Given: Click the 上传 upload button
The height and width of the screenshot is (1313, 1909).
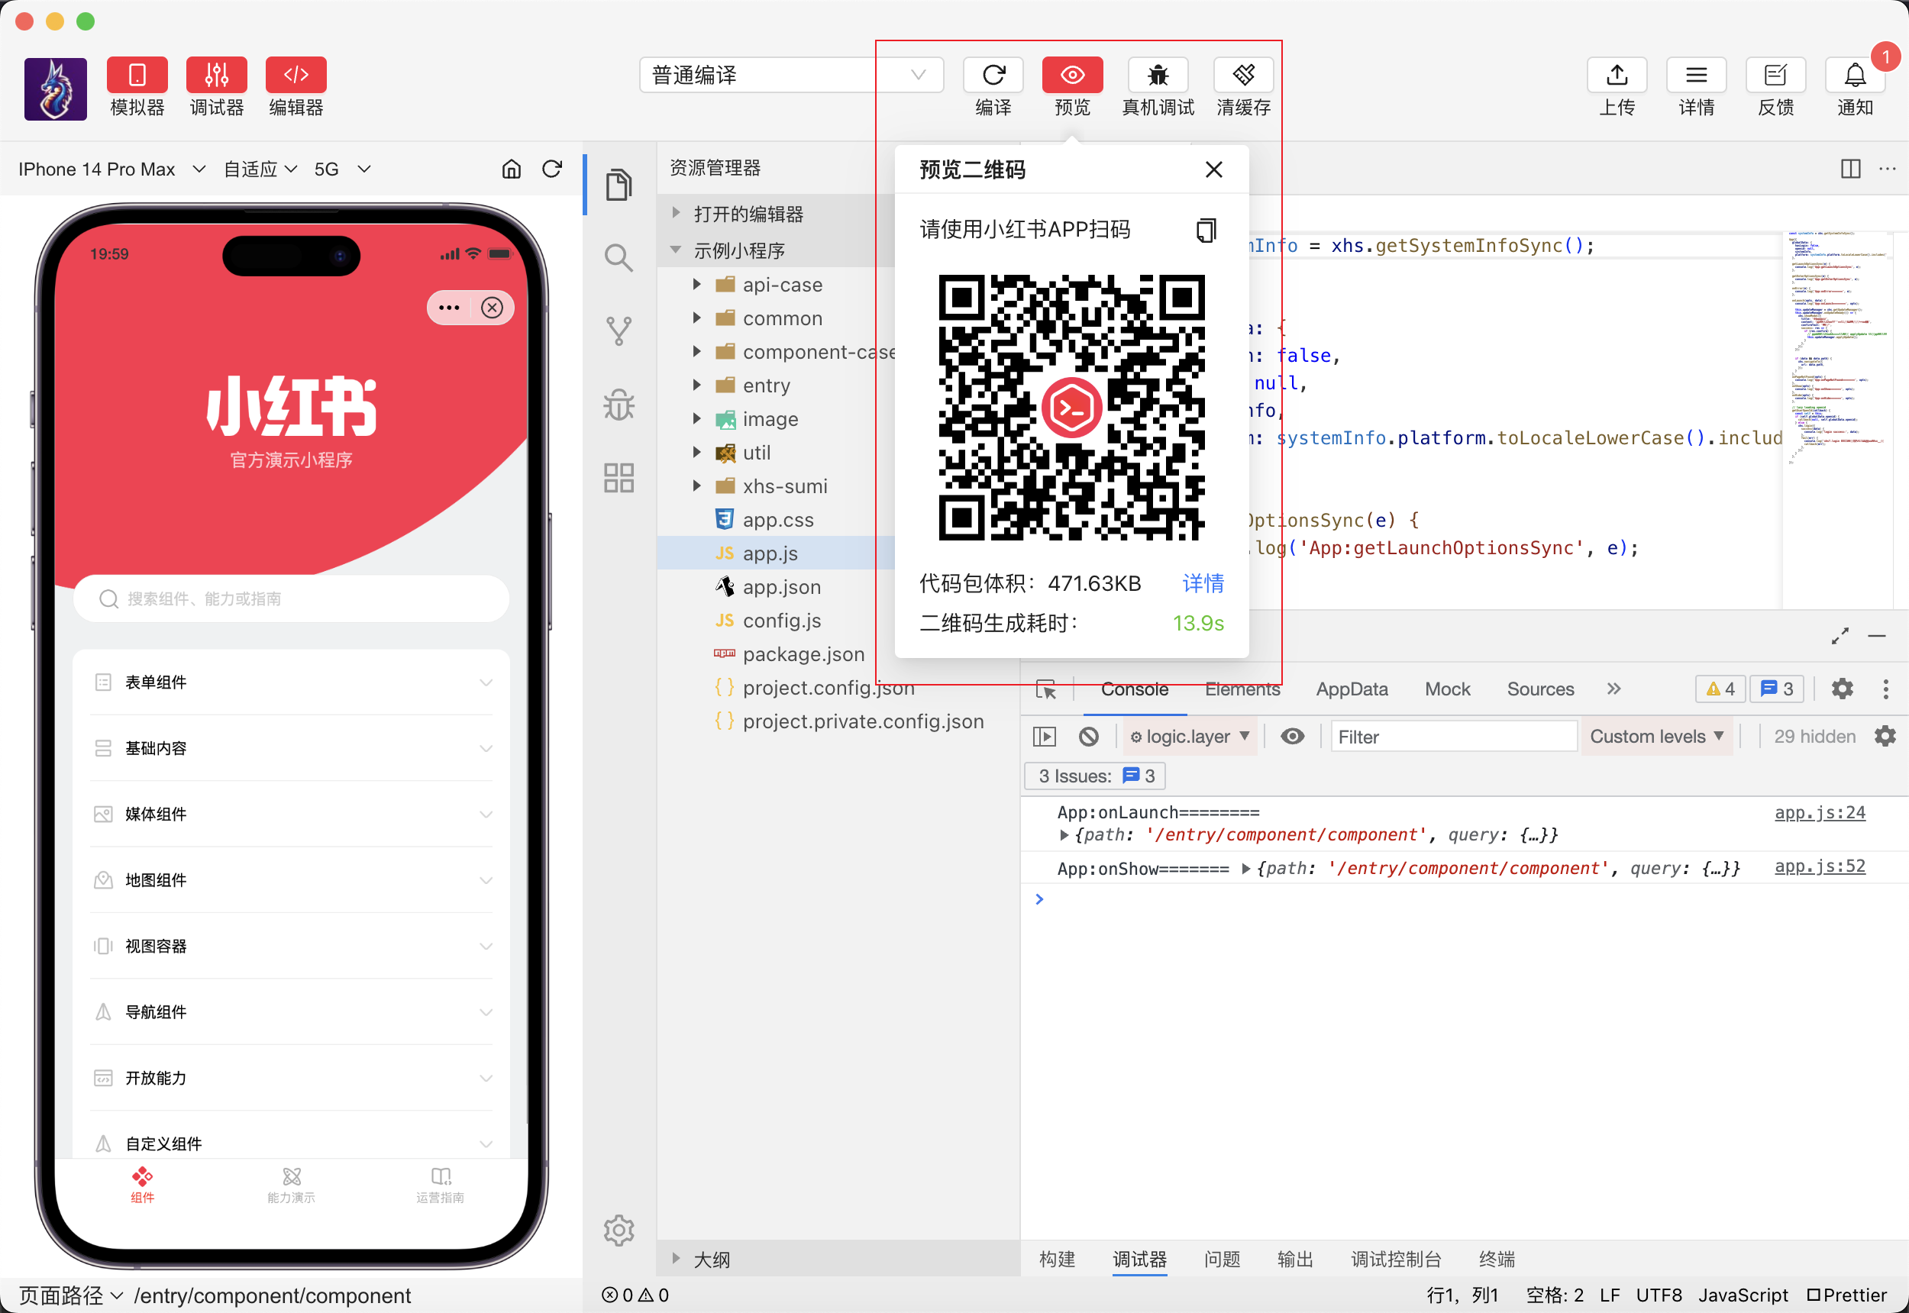Looking at the screenshot, I should (x=1617, y=76).
